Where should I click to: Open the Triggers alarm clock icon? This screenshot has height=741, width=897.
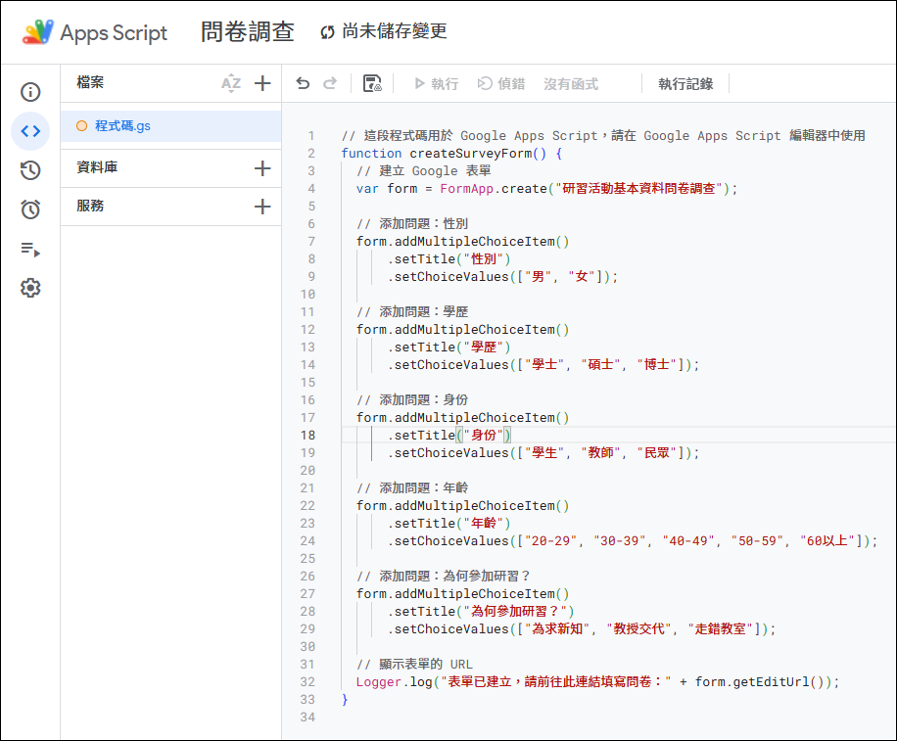30,209
